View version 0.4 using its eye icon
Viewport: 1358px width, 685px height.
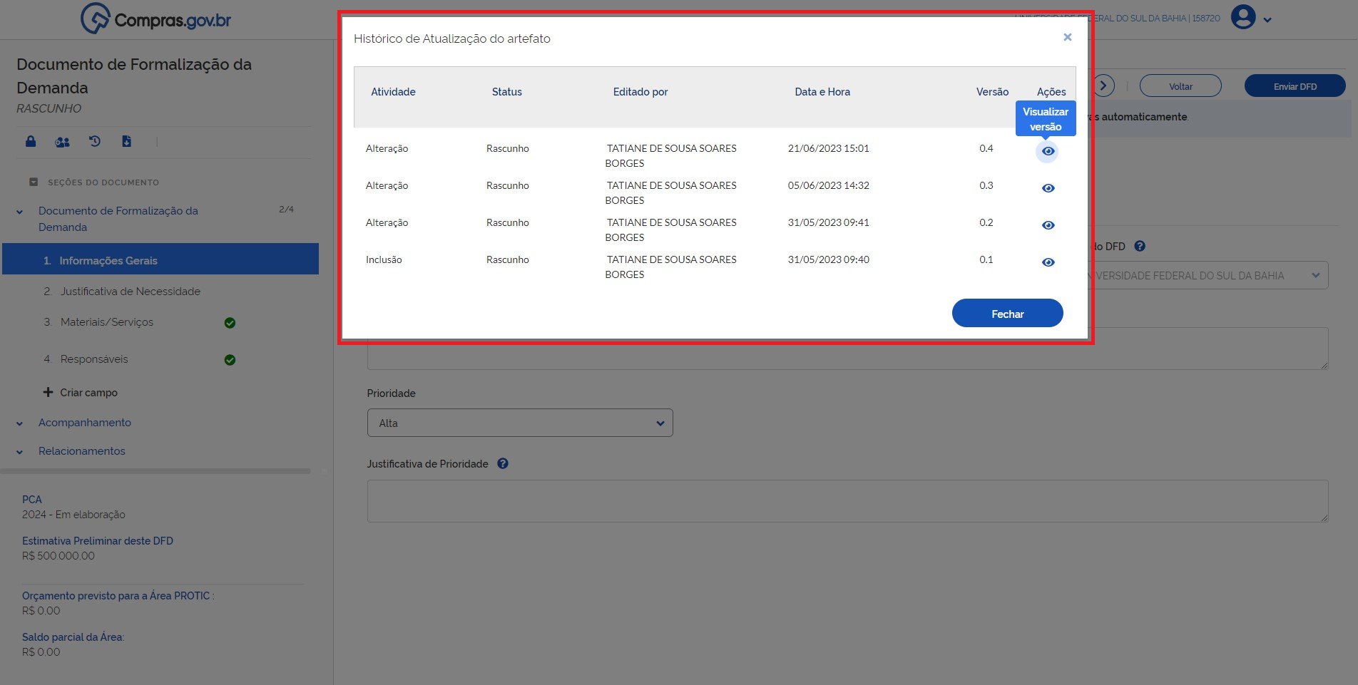(x=1048, y=151)
